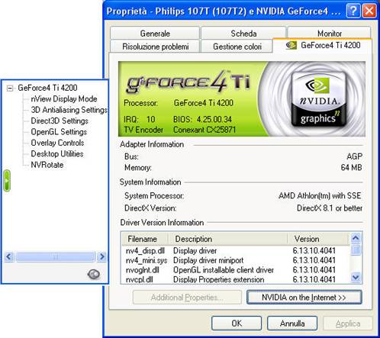Open the Gestione colori tab

[237, 47]
